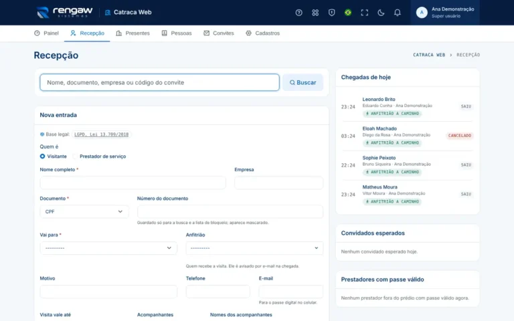Click the Nova entrada heading
The image size is (514, 321).
[58, 115]
